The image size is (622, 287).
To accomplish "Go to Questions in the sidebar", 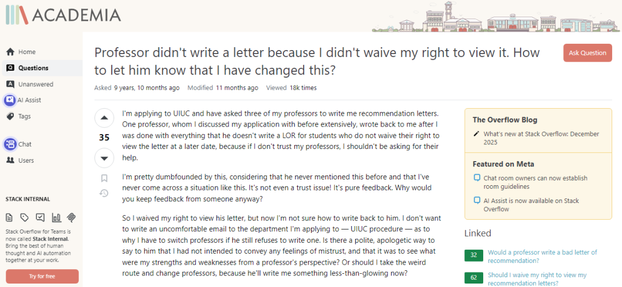I will click(33, 68).
